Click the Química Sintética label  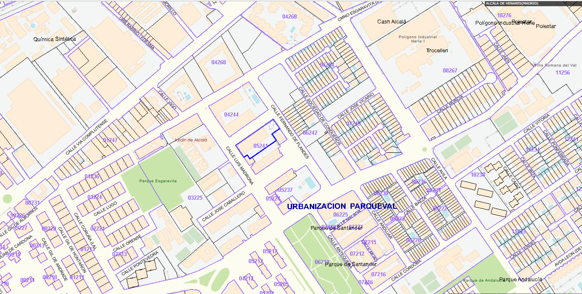click(x=55, y=39)
